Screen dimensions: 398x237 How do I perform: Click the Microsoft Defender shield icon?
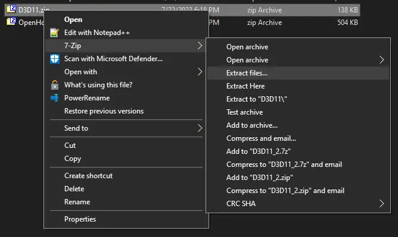(55, 59)
